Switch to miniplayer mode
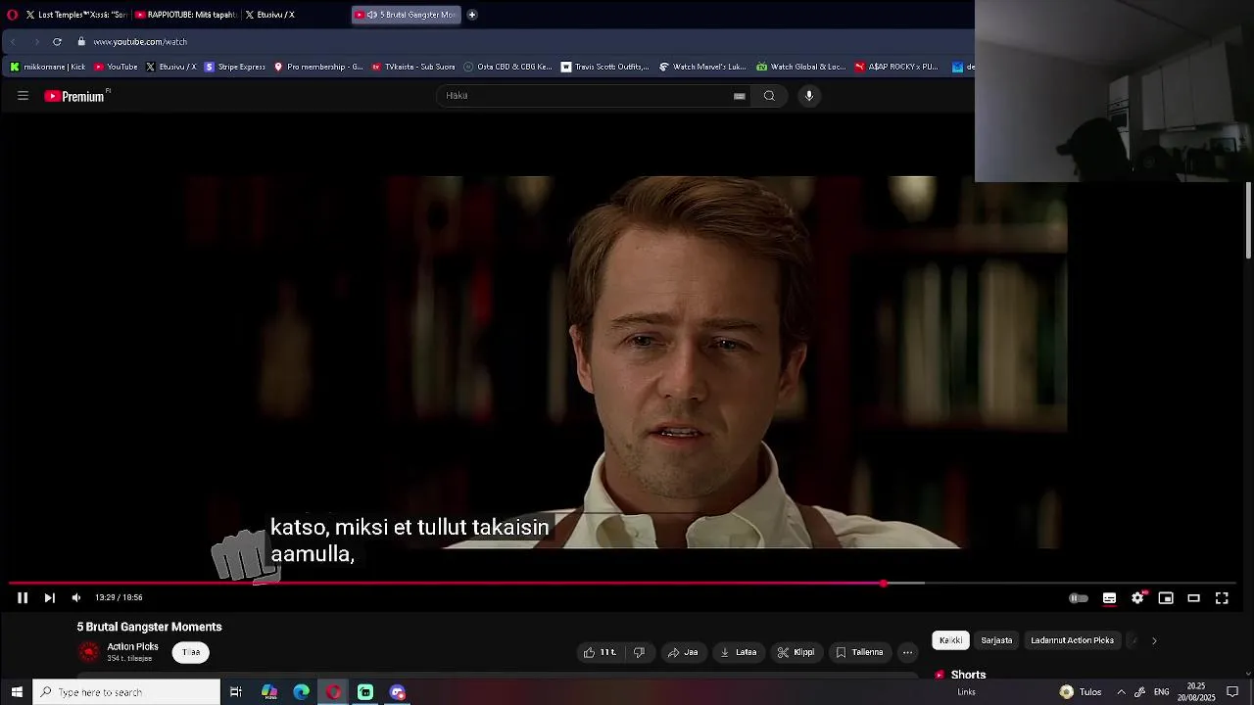1254x705 pixels. pos(1166,598)
